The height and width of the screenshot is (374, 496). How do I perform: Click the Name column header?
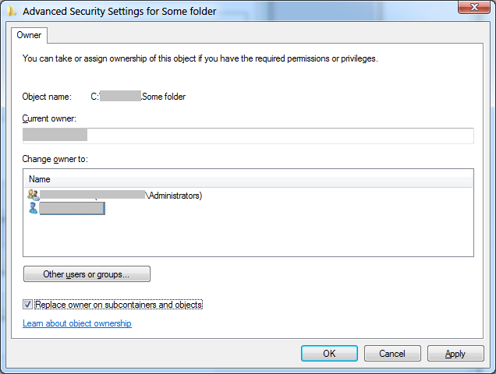(x=40, y=179)
